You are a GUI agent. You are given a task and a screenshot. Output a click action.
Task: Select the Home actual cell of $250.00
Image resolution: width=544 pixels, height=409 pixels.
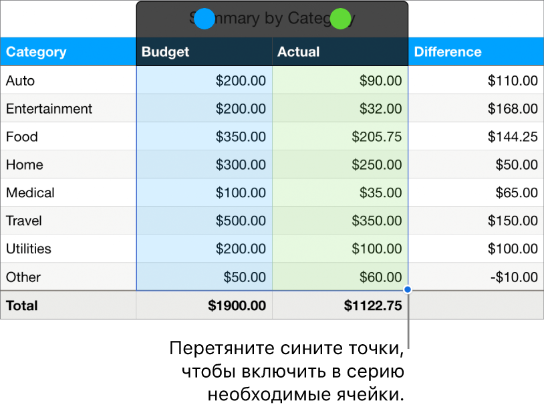tap(374, 164)
